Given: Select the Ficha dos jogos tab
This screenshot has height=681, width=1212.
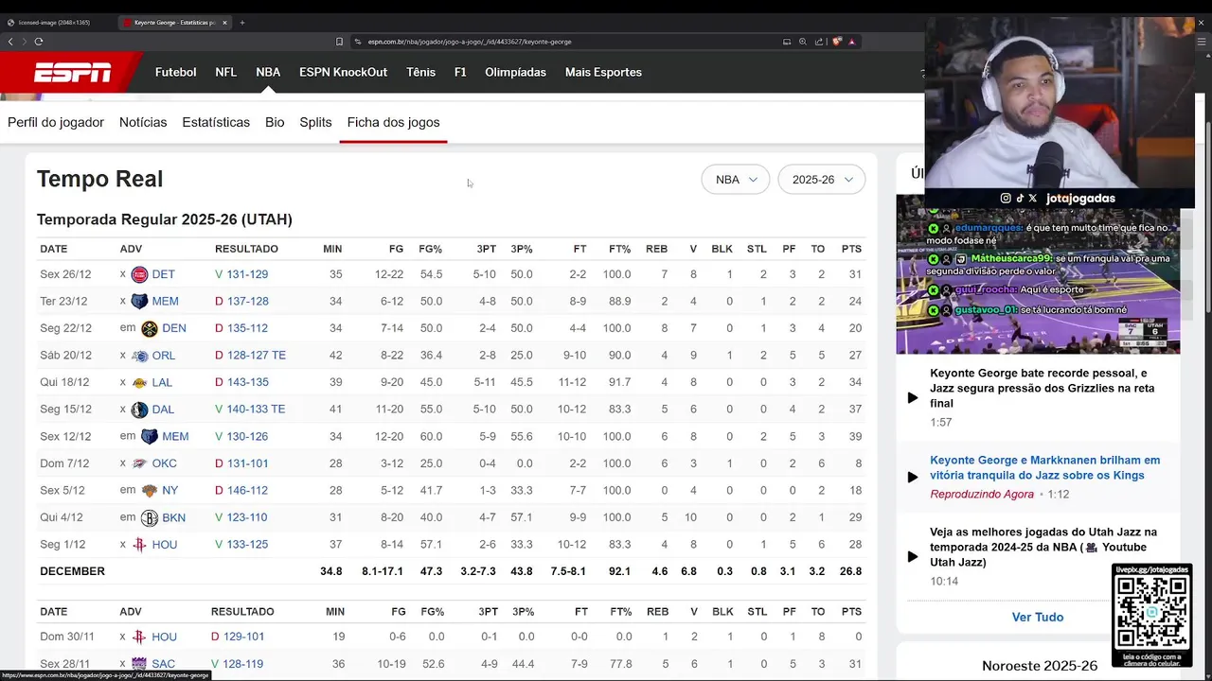Looking at the screenshot, I should click(x=393, y=122).
